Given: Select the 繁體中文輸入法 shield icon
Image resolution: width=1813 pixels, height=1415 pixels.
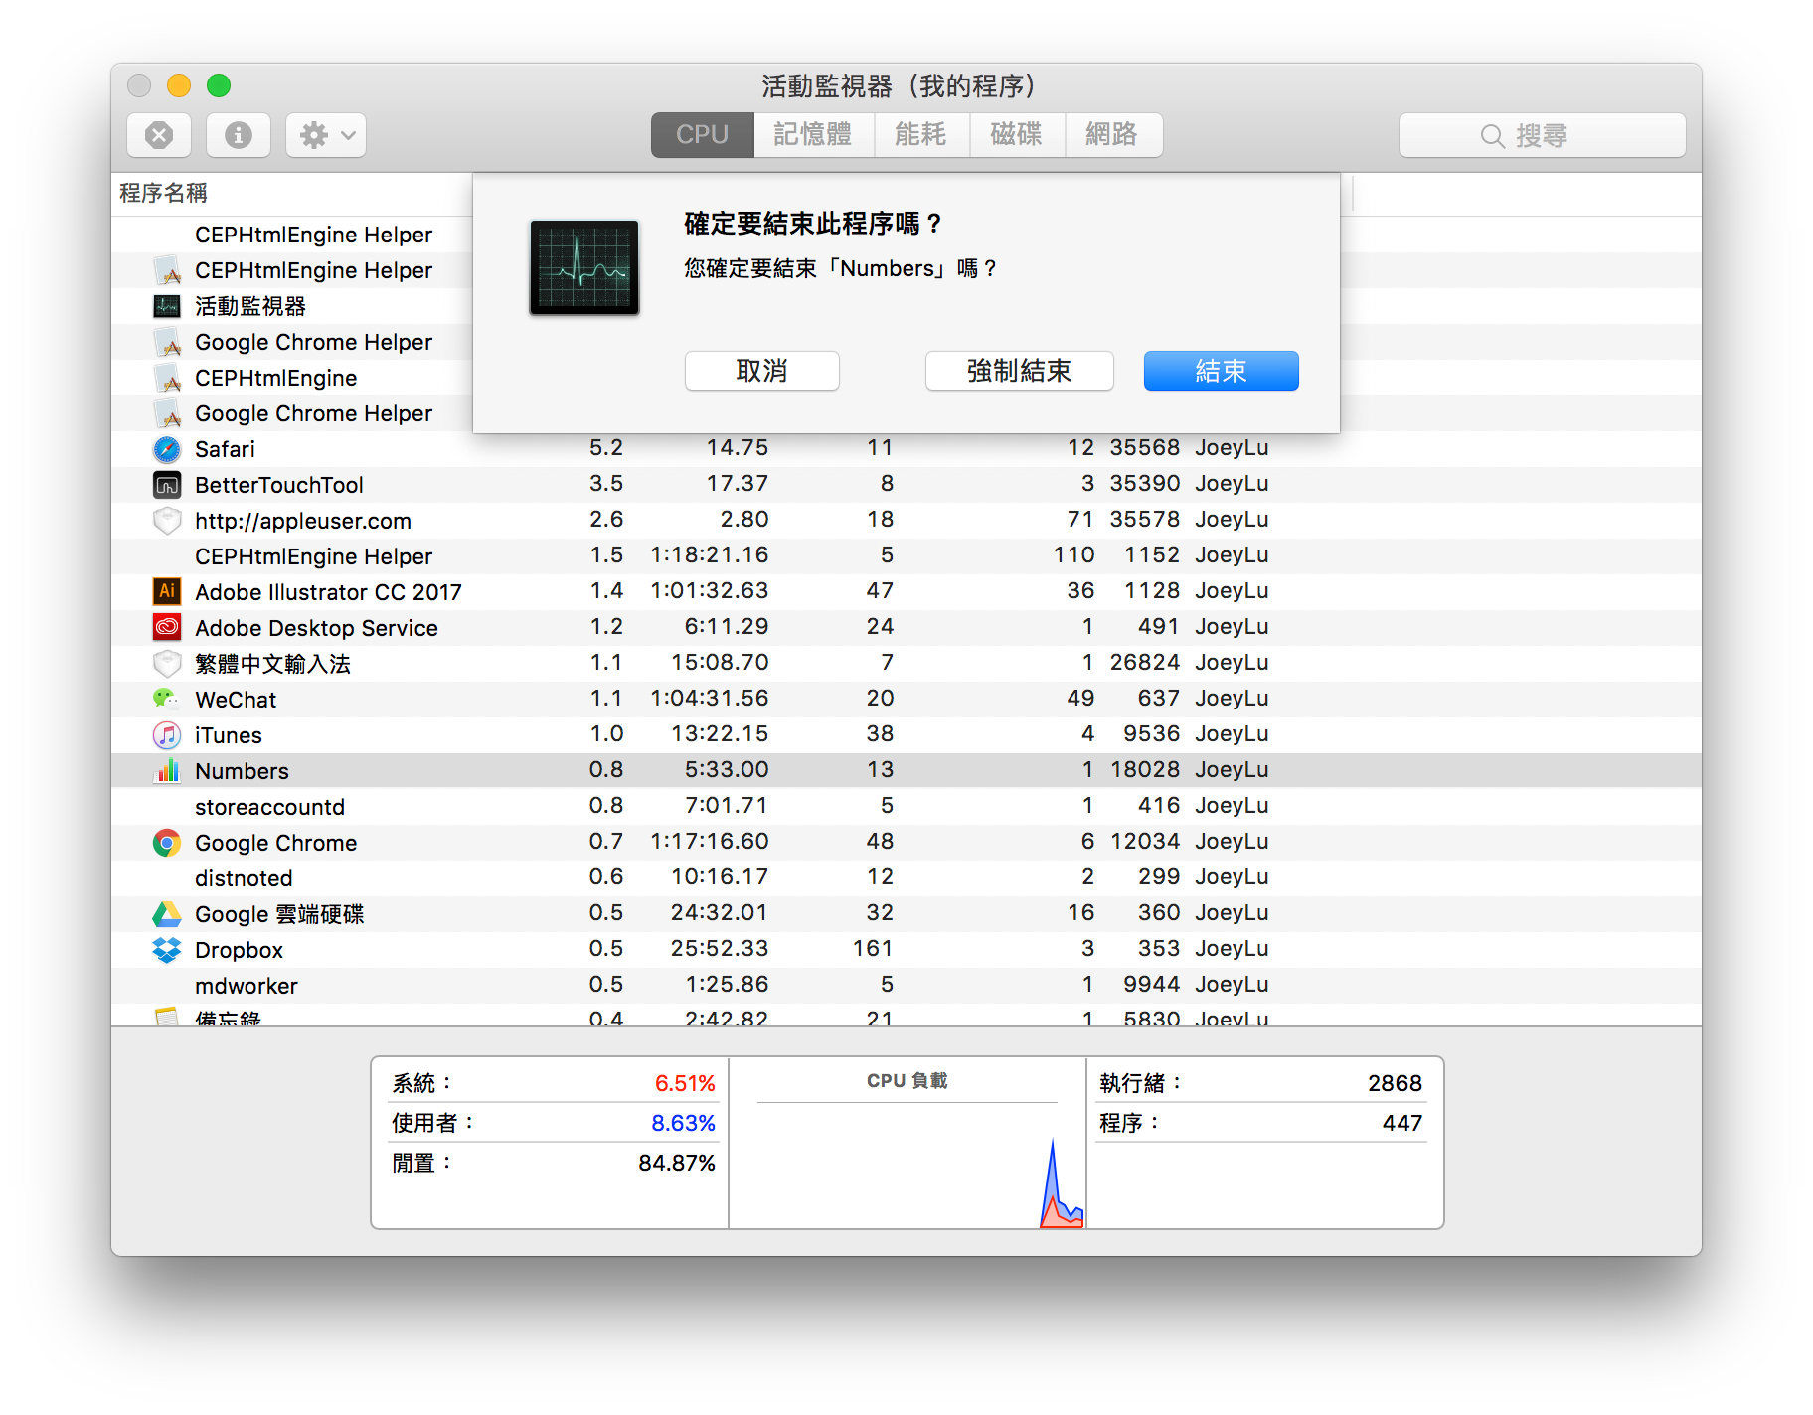Looking at the screenshot, I should pos(167,664).
